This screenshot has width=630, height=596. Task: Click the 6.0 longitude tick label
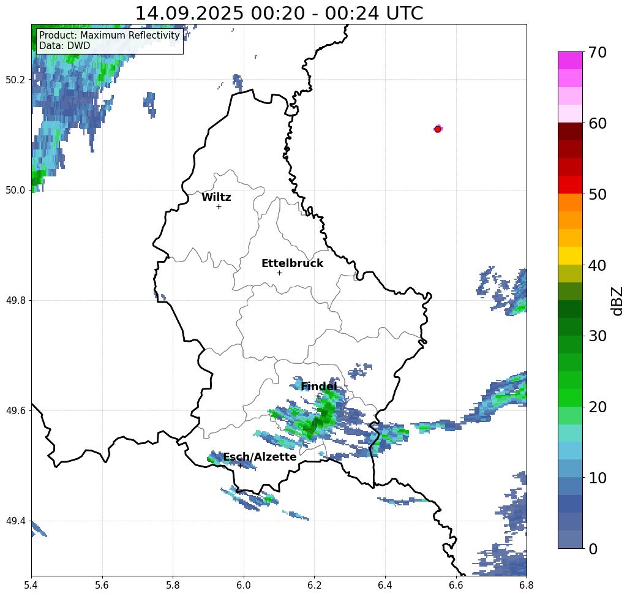click(244, 585)
